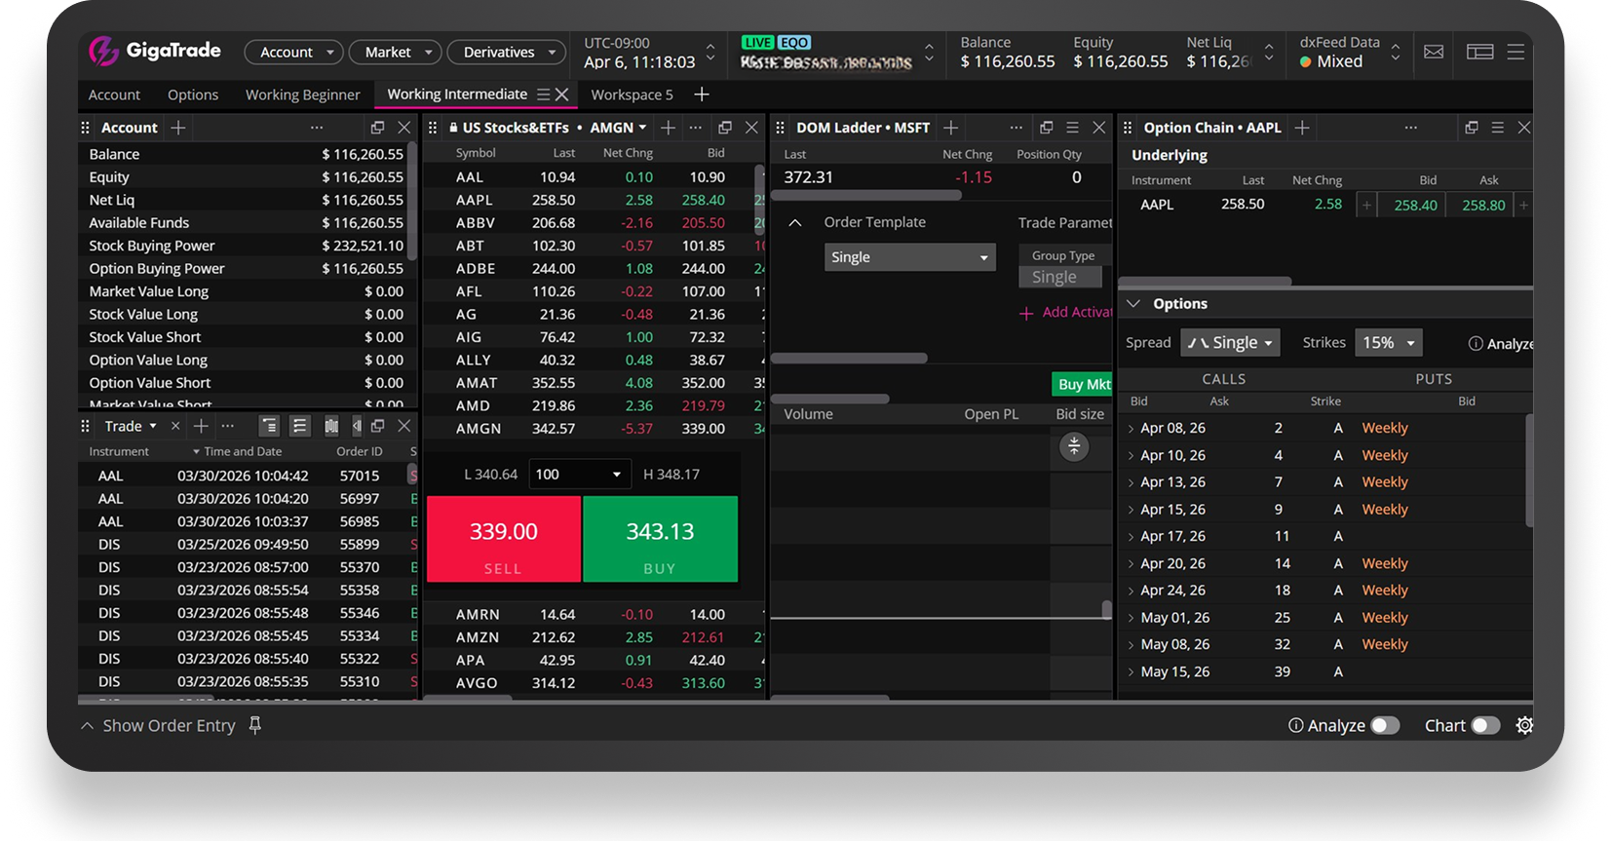Click the green 343.13 BUY button
The height and width of the screenshot is (841, 1612).
(x=660, y=539)
